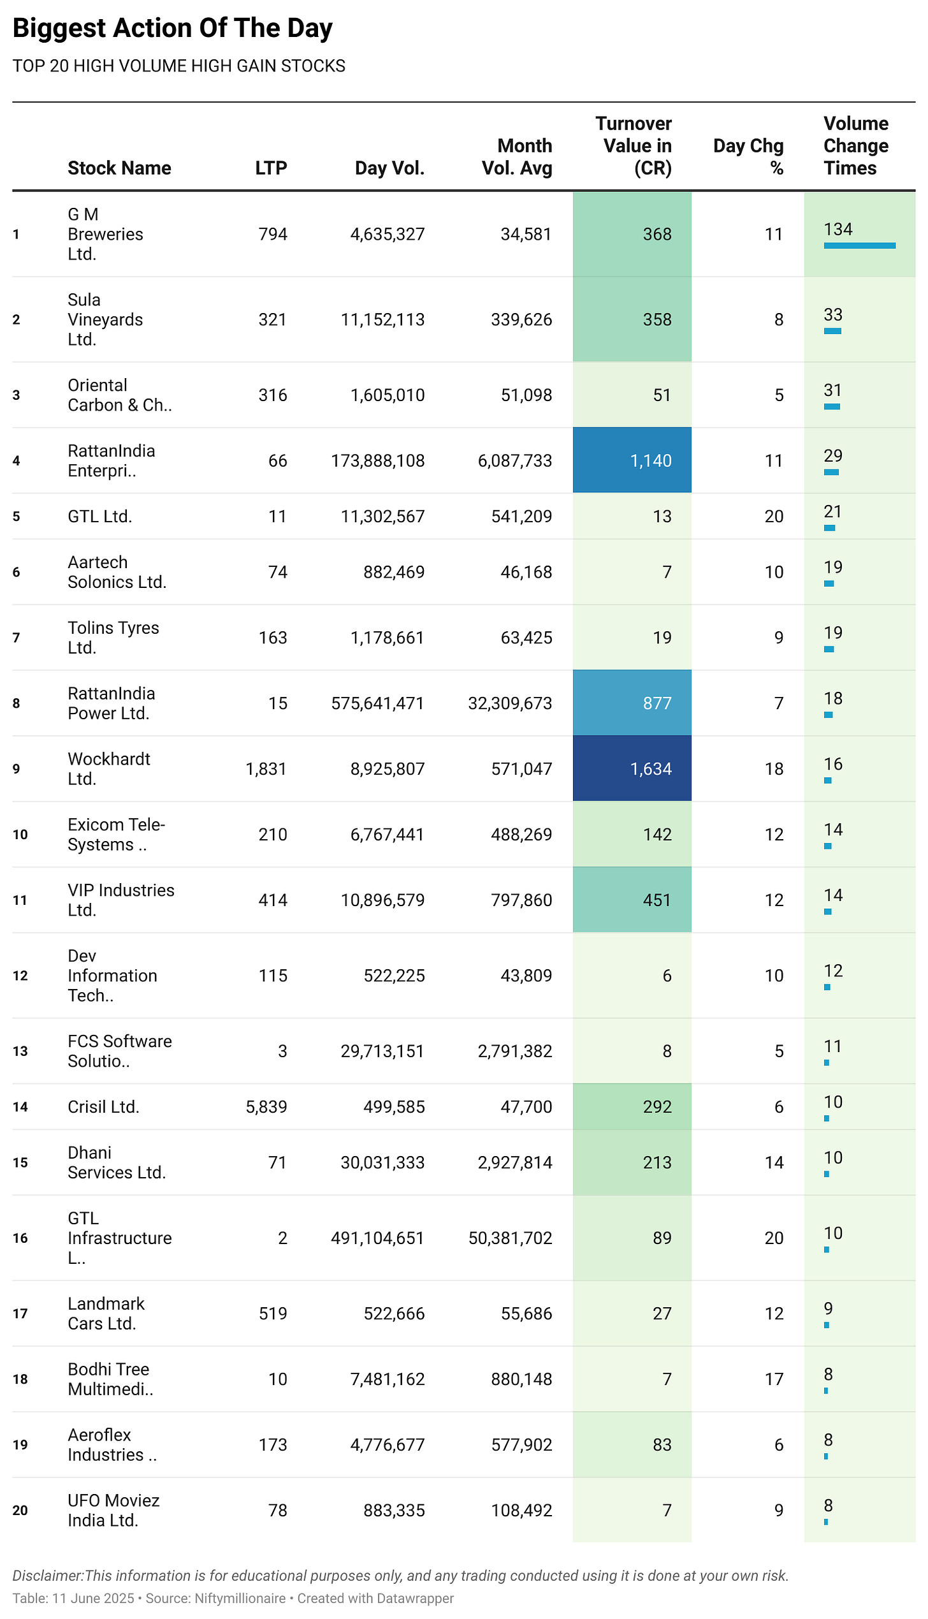
Task: Select the 'Oriental Carbon & Ch..' stock name
Action: coord(120,395)
